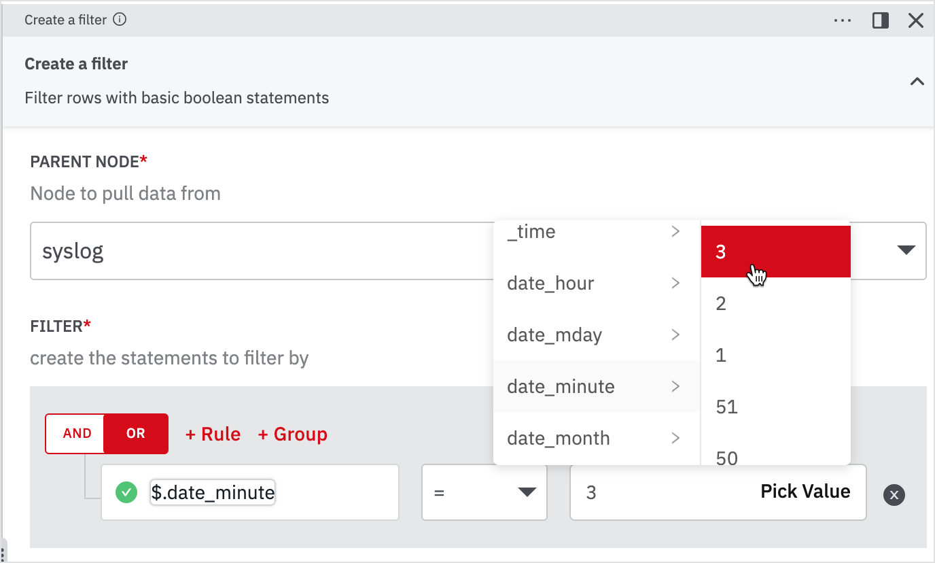Viewport: 935px width, 563px height.
Task: Toggle the side panel layout icon
Action: click(x=880, y=20)
